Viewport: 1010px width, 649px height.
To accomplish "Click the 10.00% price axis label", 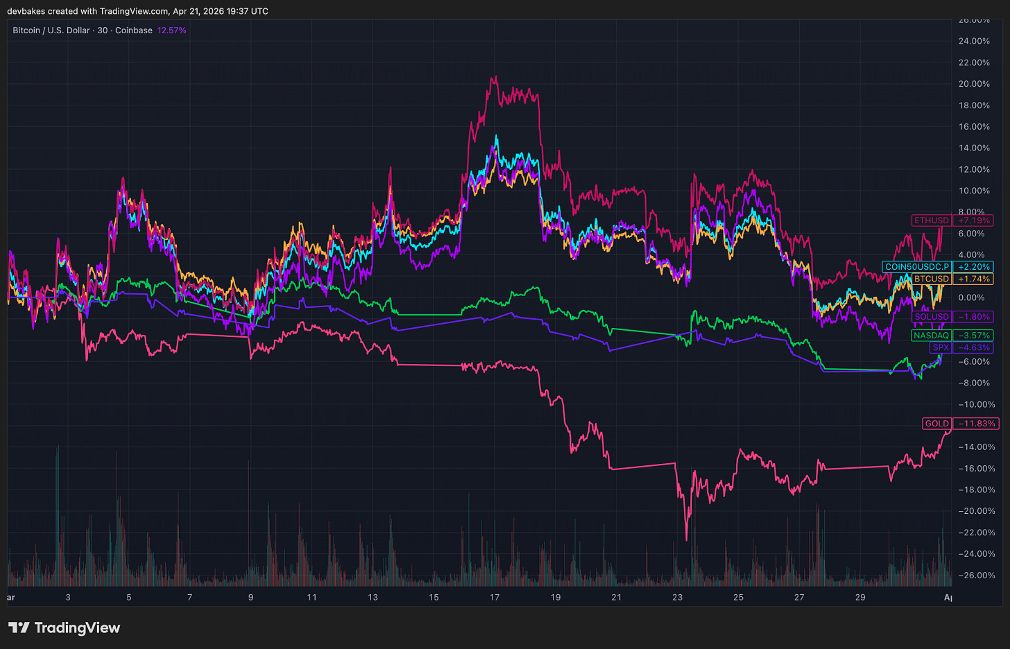I will pyautogui.click(x=973, y=191).
